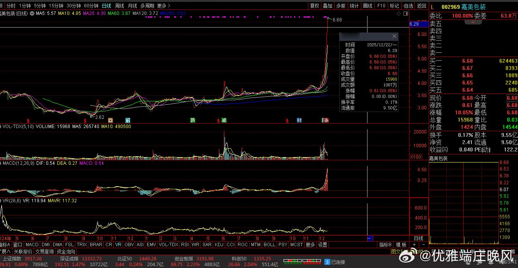Click the 涨 limit-up marker
This screenshot has width=518, height=268.
326,120
